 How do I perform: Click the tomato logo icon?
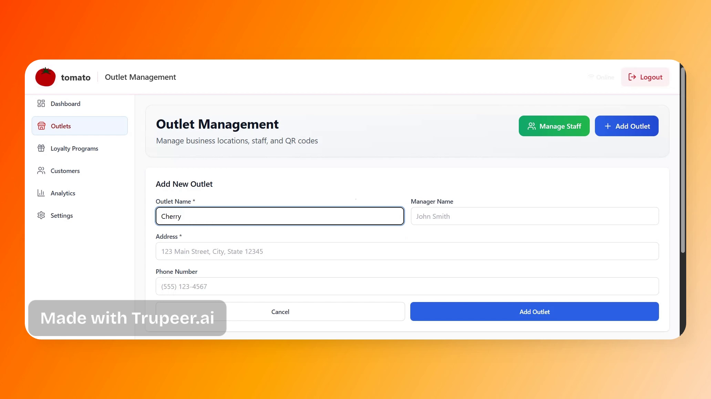[x=45, y=77]
